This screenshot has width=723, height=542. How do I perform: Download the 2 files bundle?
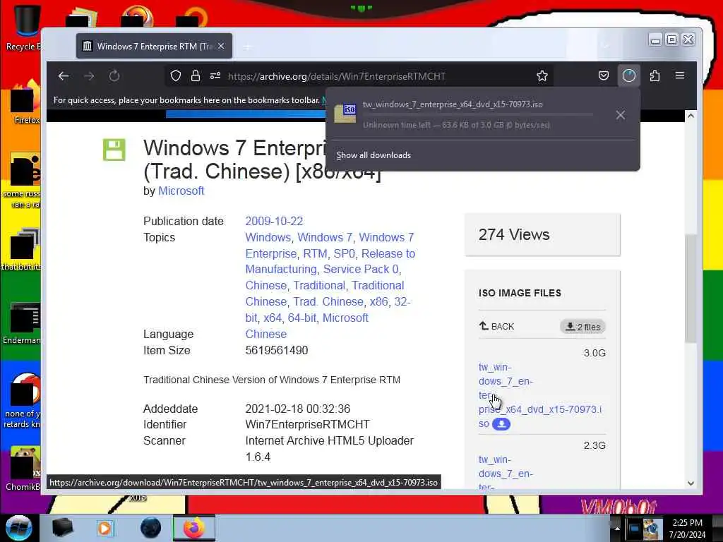582,327
